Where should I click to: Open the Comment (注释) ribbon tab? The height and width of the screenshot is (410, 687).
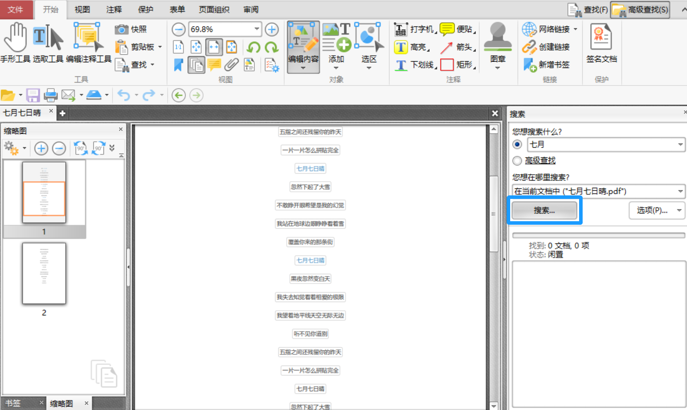point(113,10)
